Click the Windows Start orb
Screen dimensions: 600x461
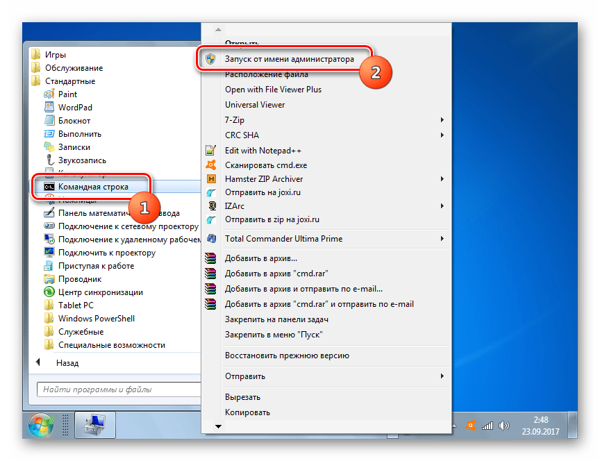pyautogui.click(x=40, y=426)
